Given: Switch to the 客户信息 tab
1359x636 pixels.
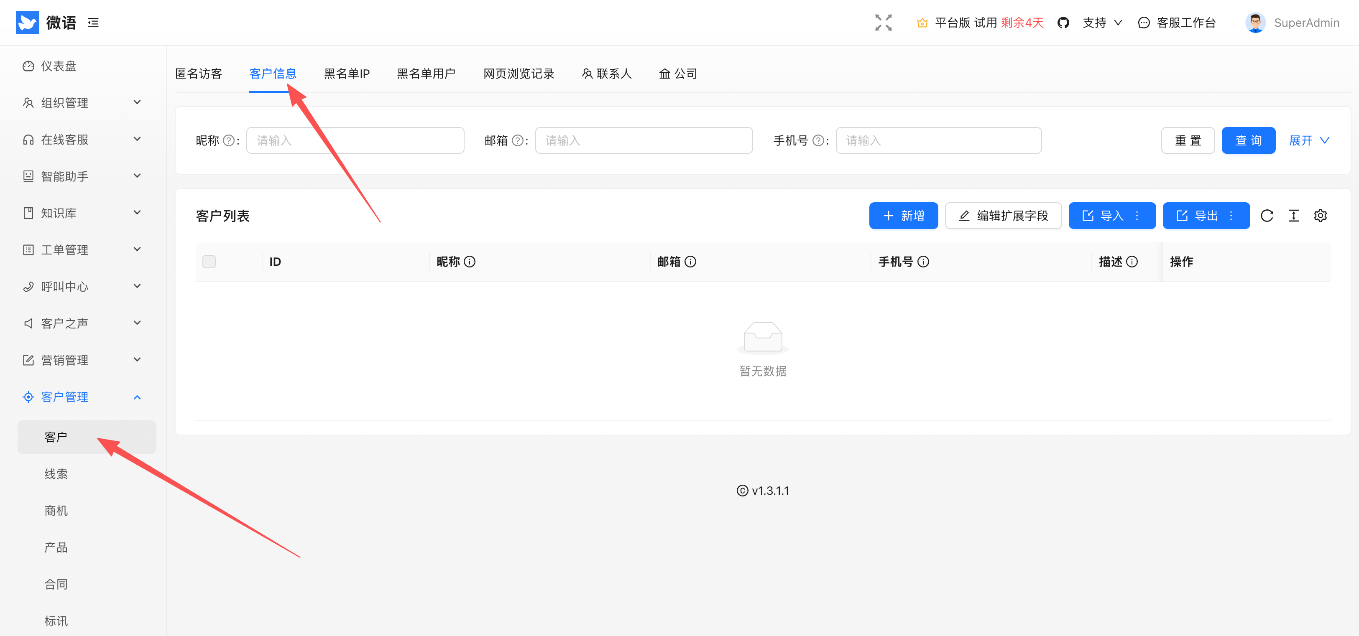Looking at the screenshot, I should [x=273, y=73].
